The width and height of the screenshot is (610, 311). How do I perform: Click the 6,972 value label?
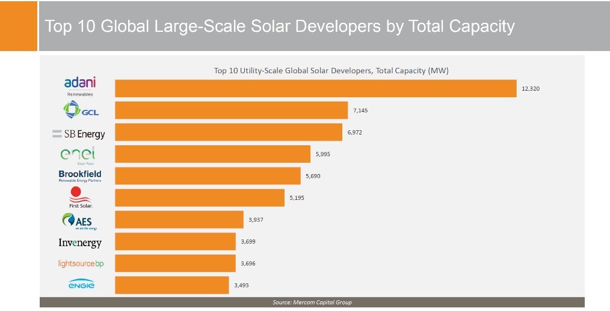pyautogui.click(x=355, y=133)
